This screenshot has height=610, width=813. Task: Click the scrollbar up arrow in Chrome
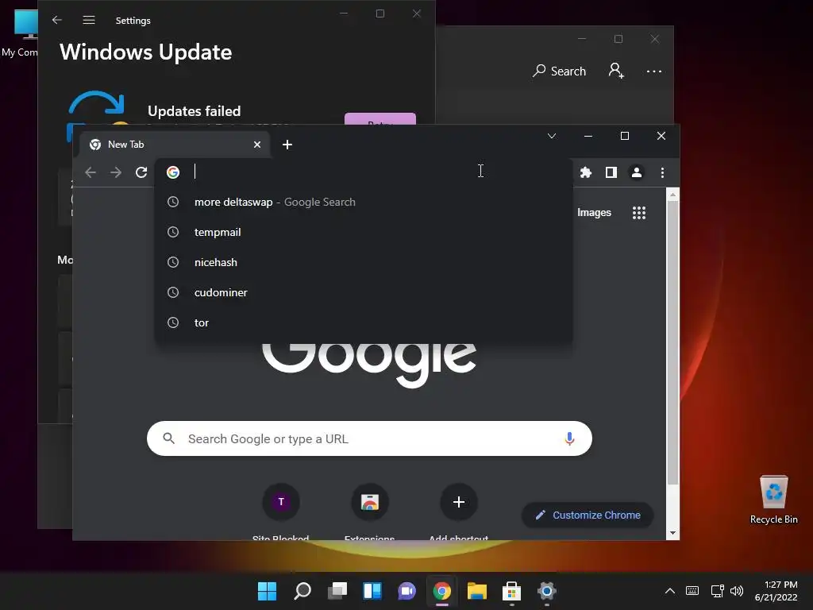(672, 195)
